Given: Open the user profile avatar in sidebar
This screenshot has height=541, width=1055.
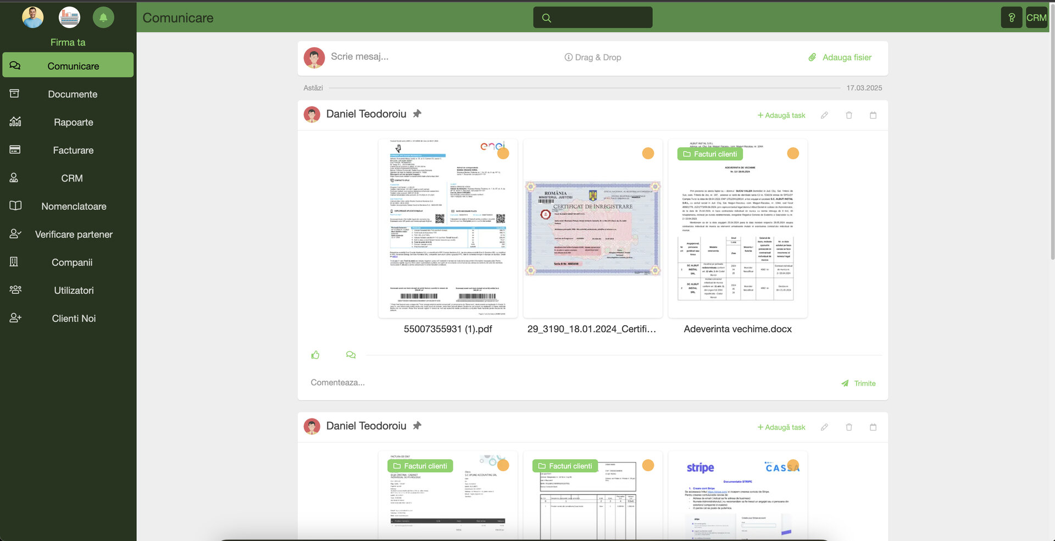Looking at the screenshot, I should tap(33, 18).
